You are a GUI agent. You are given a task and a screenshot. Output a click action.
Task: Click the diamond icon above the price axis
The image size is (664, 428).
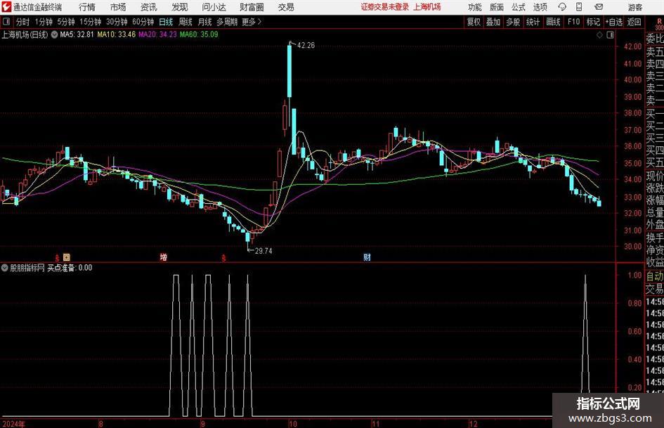599,35
